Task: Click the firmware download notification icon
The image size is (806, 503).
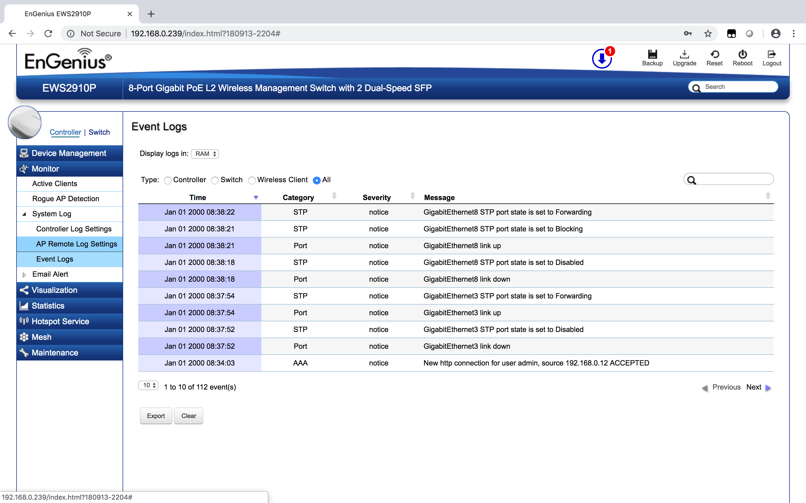Action: [x=602, y=58]
